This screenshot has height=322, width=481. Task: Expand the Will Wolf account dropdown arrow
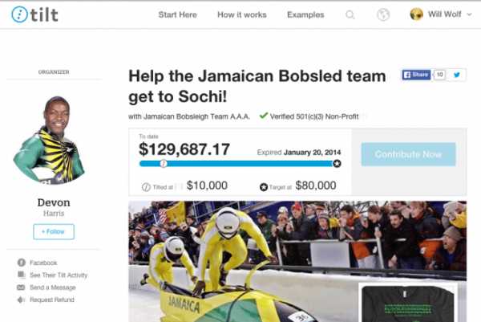coord(469,14)
